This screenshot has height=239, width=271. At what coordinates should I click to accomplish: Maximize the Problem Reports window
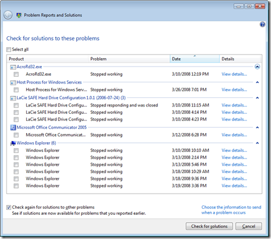(x=249, y=7)
